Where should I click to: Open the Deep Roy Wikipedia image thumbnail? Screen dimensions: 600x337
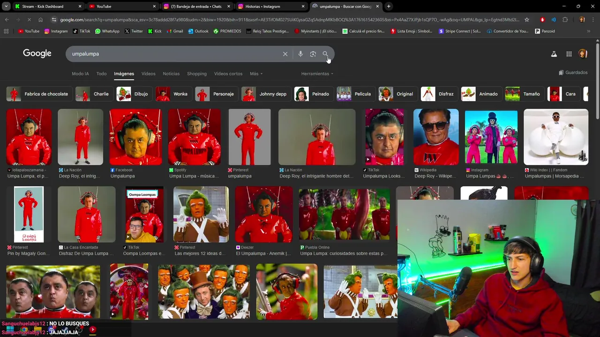pyautogui.click(x=436, y=137)
